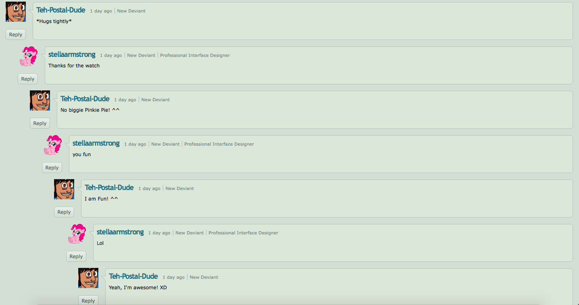Open the pony avatar next to the "Lol" comment
This screenshot has width=579, height=305.
coord(77,234)
